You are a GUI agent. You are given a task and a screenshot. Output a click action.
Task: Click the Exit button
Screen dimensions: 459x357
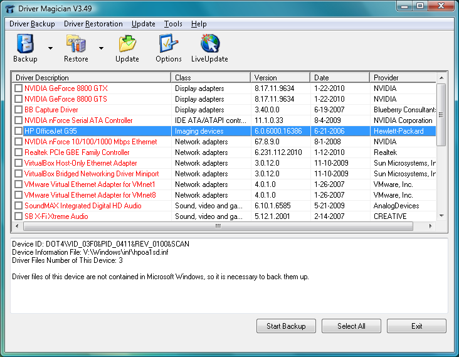(x=416, y=326)
